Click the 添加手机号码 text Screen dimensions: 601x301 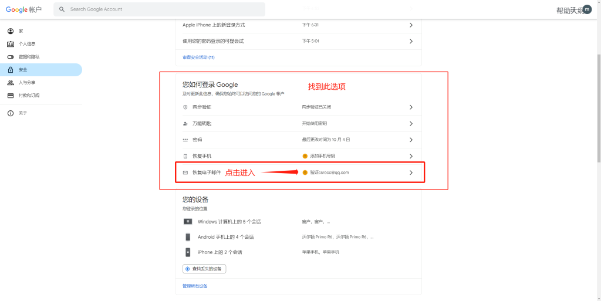(323, 156)
